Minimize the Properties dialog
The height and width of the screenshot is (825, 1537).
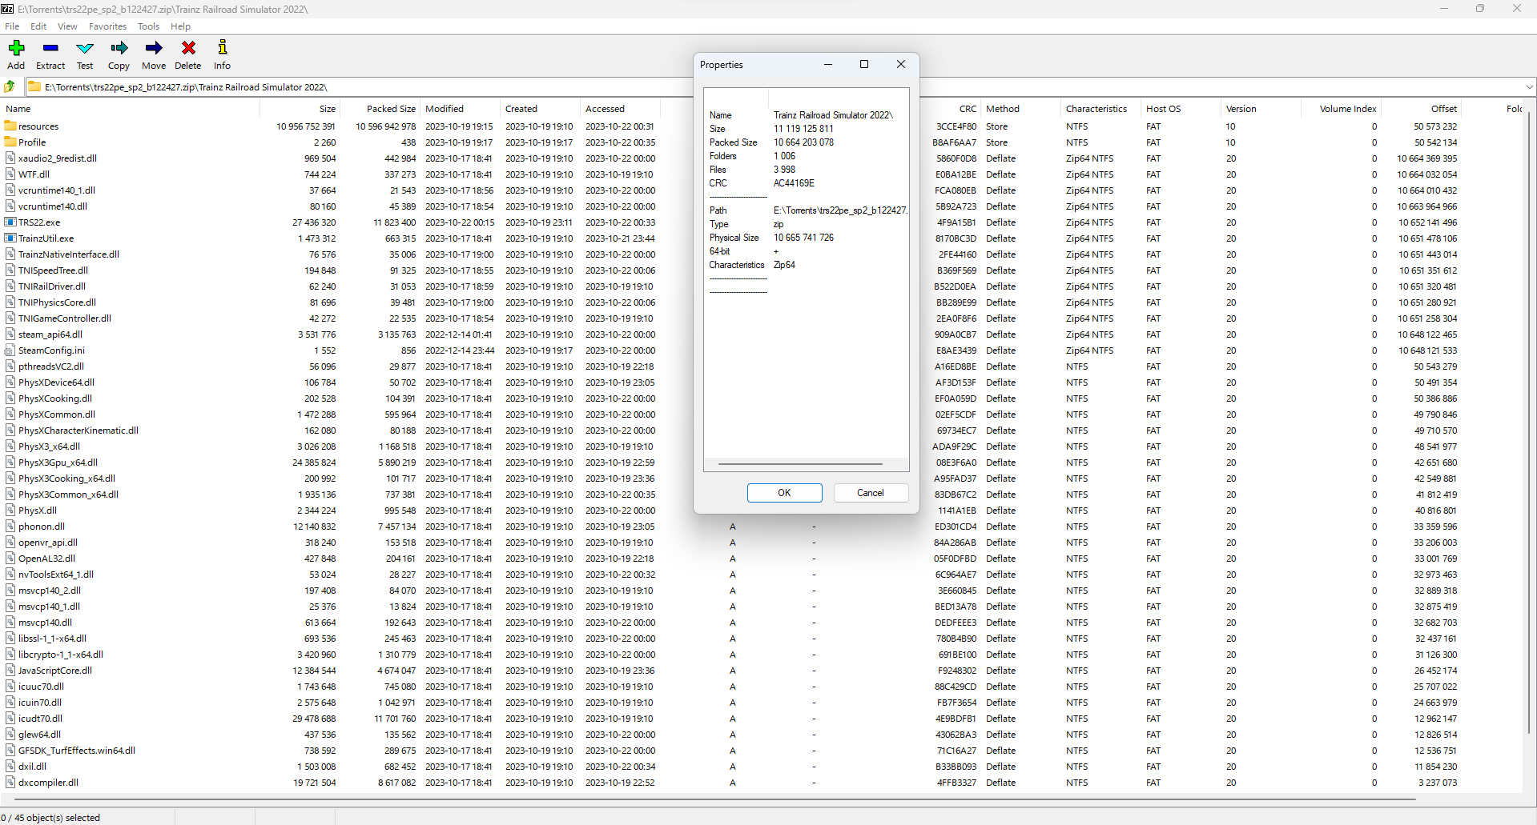coord(828,65)
